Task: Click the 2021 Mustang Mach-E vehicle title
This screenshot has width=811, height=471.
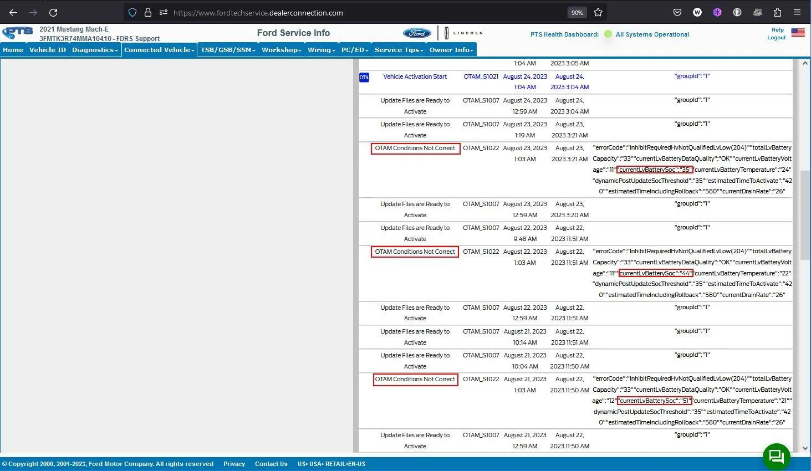Action: point(74,29)
